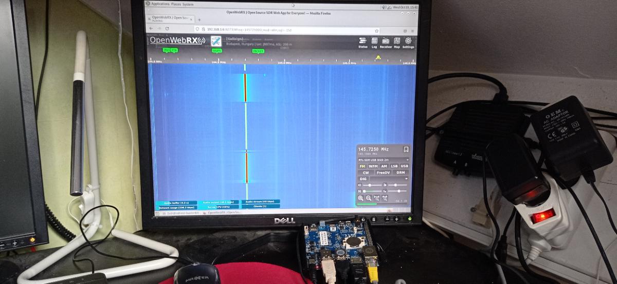
Task: Select USB demodulator mode
Action: (x=404, y=166)
